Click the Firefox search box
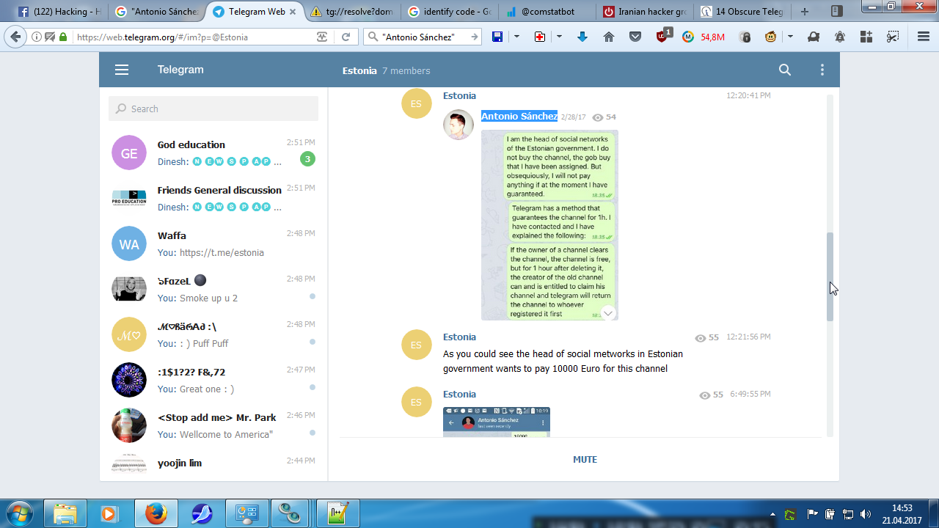This screenshot has height=528, width=939. pos(423,37)
